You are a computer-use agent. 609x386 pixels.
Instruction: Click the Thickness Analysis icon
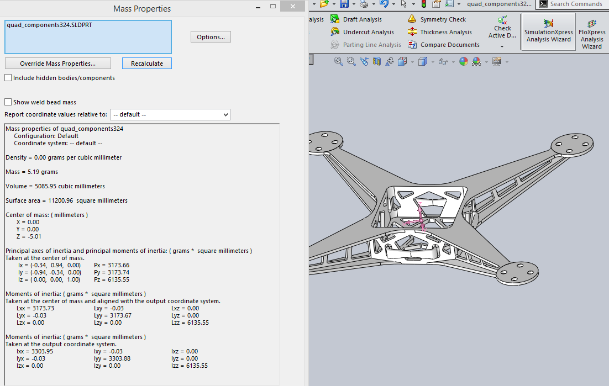412,32
